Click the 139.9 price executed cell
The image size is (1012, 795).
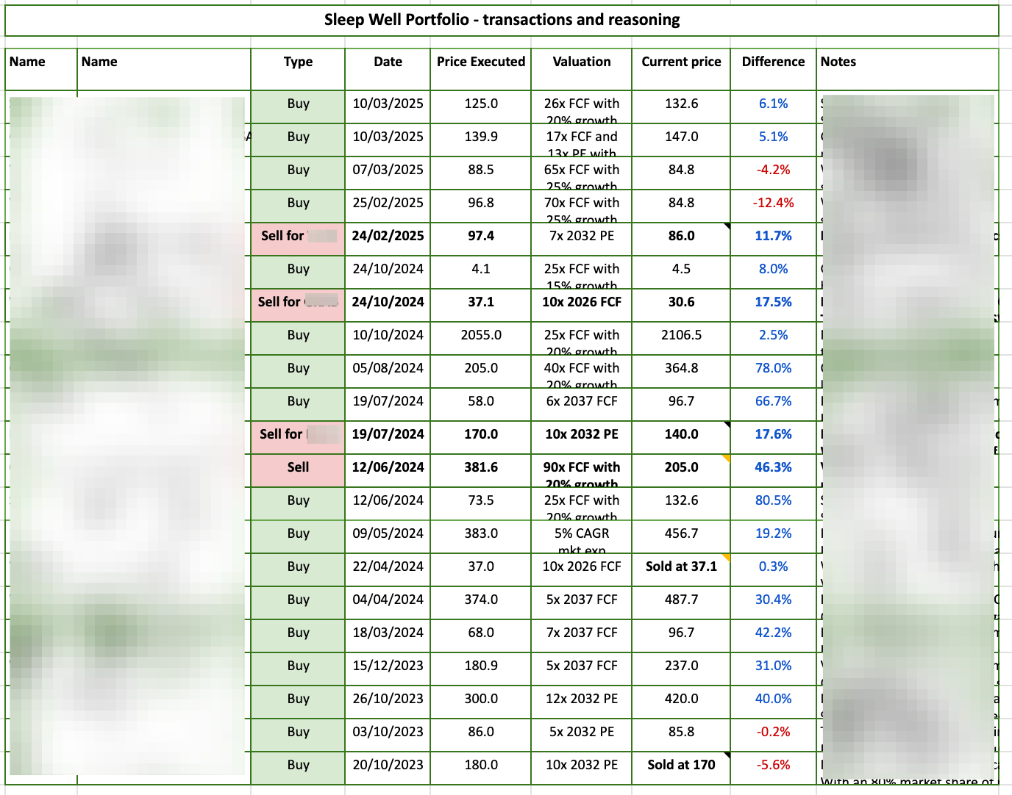click(x=481, y=140)
